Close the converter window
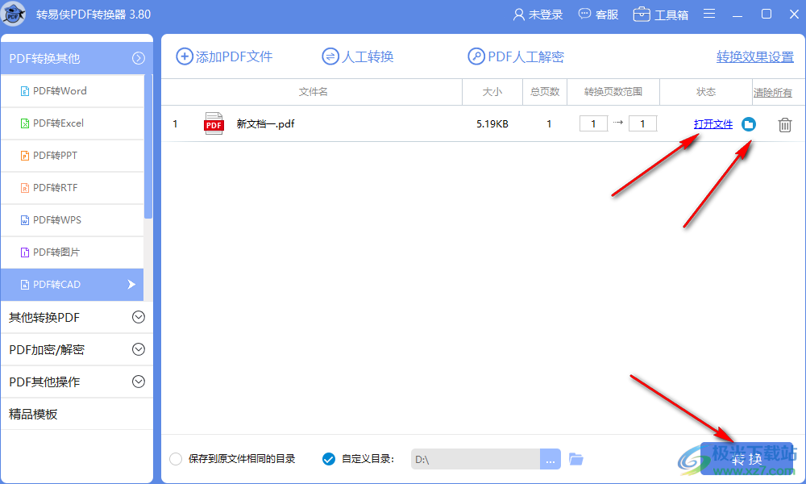This screenshot has width=806, height=484. (794, 14)
